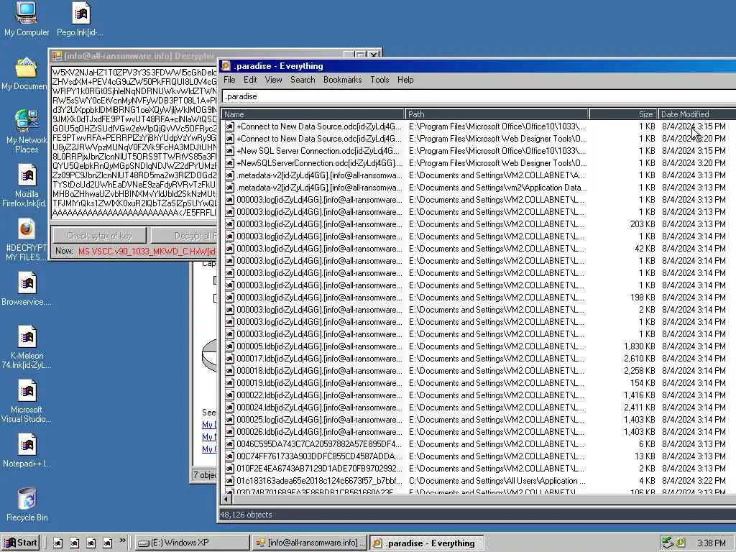Click Check syntax of key button in Decrypter
This screenshot has height=552, width=736.
(x=99, y=235)
